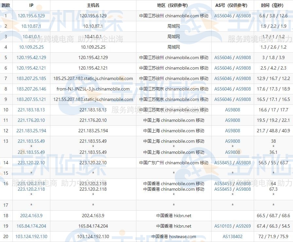The image size is (293, 242).
Task: Select the AS9269 link on hop 19
Action: point(243,226)
